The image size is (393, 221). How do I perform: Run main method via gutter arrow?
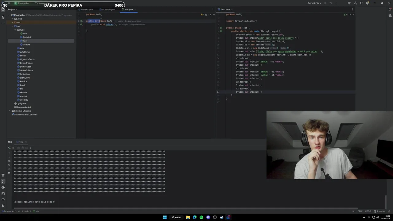click(221, 31)
